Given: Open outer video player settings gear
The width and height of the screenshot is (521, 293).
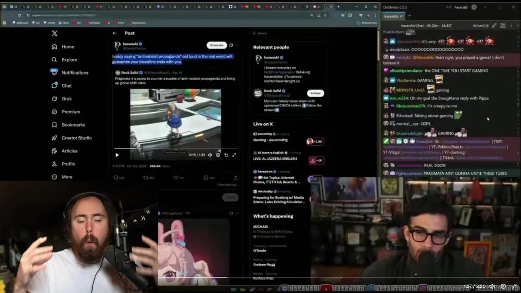Looking at the screenshot, I should 503,286.
